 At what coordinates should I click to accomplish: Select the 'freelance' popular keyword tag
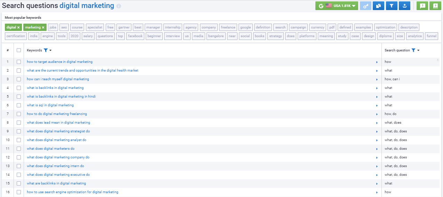click(x=228, y=27)
